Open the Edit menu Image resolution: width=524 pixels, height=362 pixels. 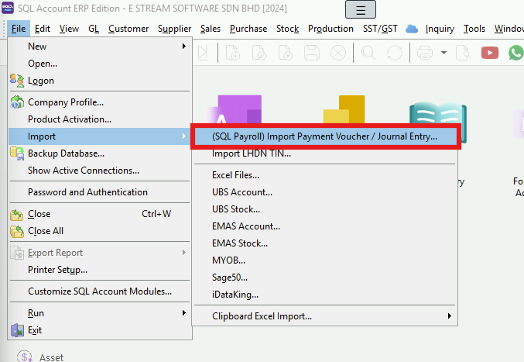point(43,29)
